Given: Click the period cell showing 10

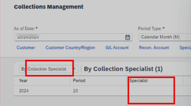Looking at the screenshot, I should (x=75, y=91).
